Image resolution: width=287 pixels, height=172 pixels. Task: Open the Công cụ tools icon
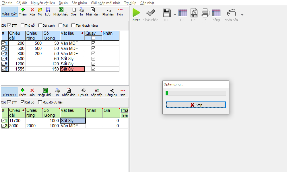point(111,91)
